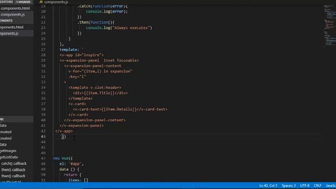Click the </v-app> closing tag

64,131
